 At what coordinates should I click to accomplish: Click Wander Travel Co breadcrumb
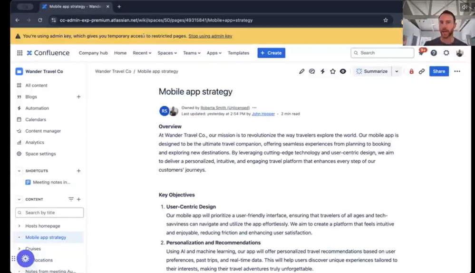(x=113, y=71)
